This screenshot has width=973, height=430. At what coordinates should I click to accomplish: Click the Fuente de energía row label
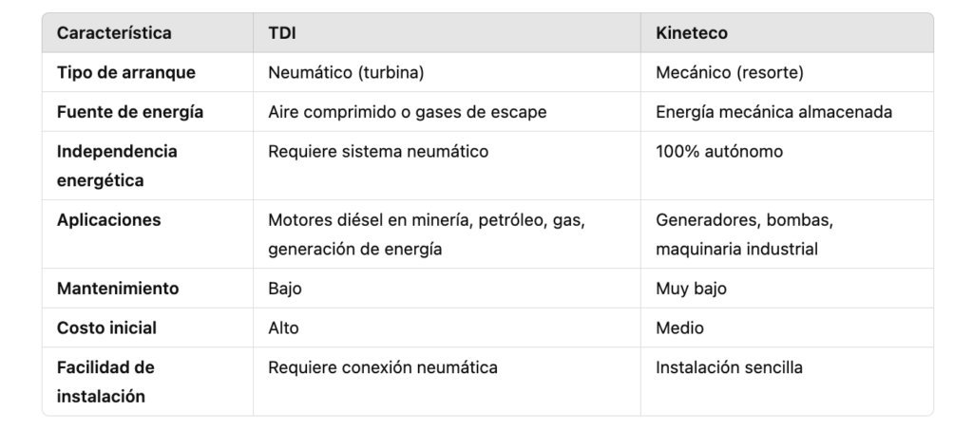coord(130,112)
